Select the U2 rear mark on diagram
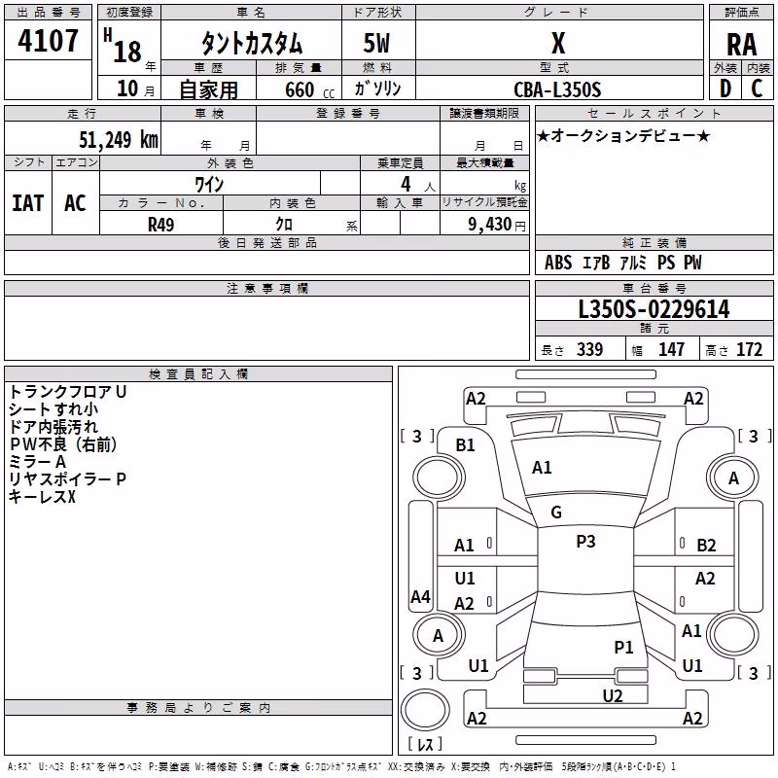This screenshot has height=778, width=778. click(x=613, y=696)
